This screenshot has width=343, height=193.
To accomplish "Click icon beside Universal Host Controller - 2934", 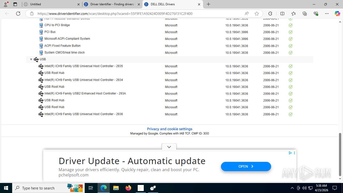I will (x=41, y=80).
